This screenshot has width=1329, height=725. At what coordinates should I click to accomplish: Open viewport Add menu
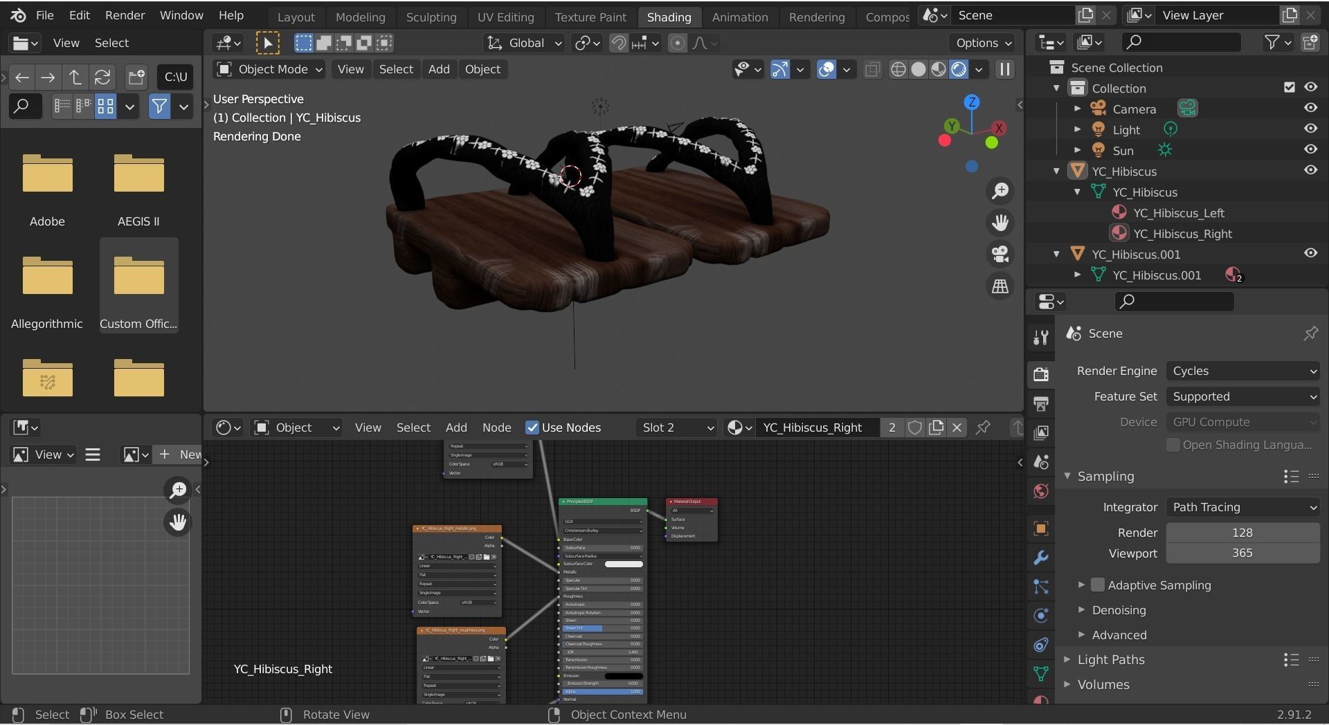click(x=439, y=69)
